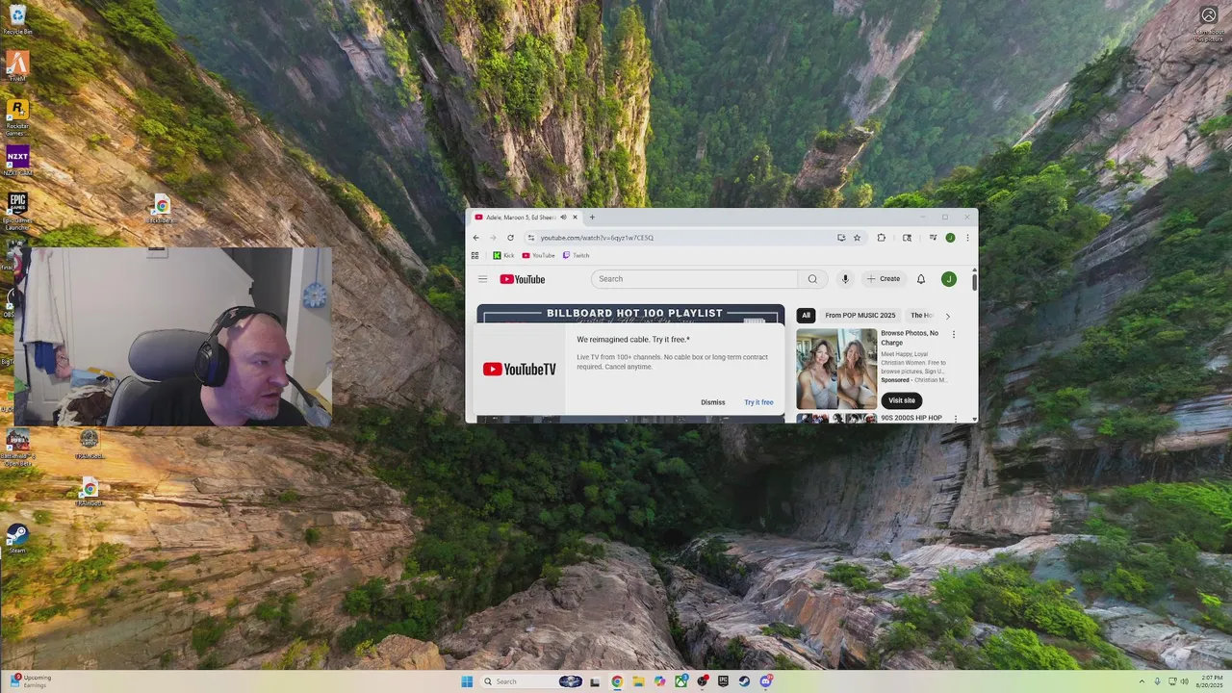Select the NZXT CAM desktop icon

click(x=17, y=161)
